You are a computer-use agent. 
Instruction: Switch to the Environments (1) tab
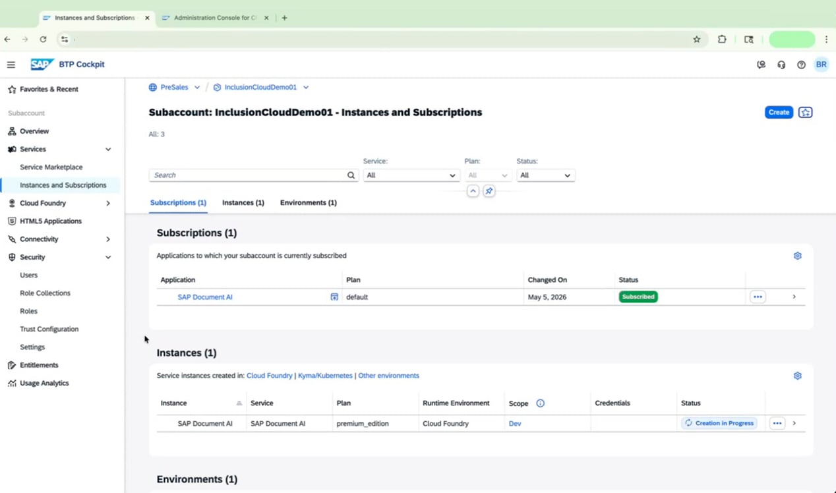click(x=308, y=202)
